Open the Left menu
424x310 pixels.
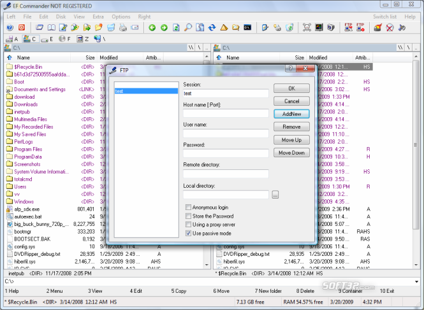(x=11, y=17)
